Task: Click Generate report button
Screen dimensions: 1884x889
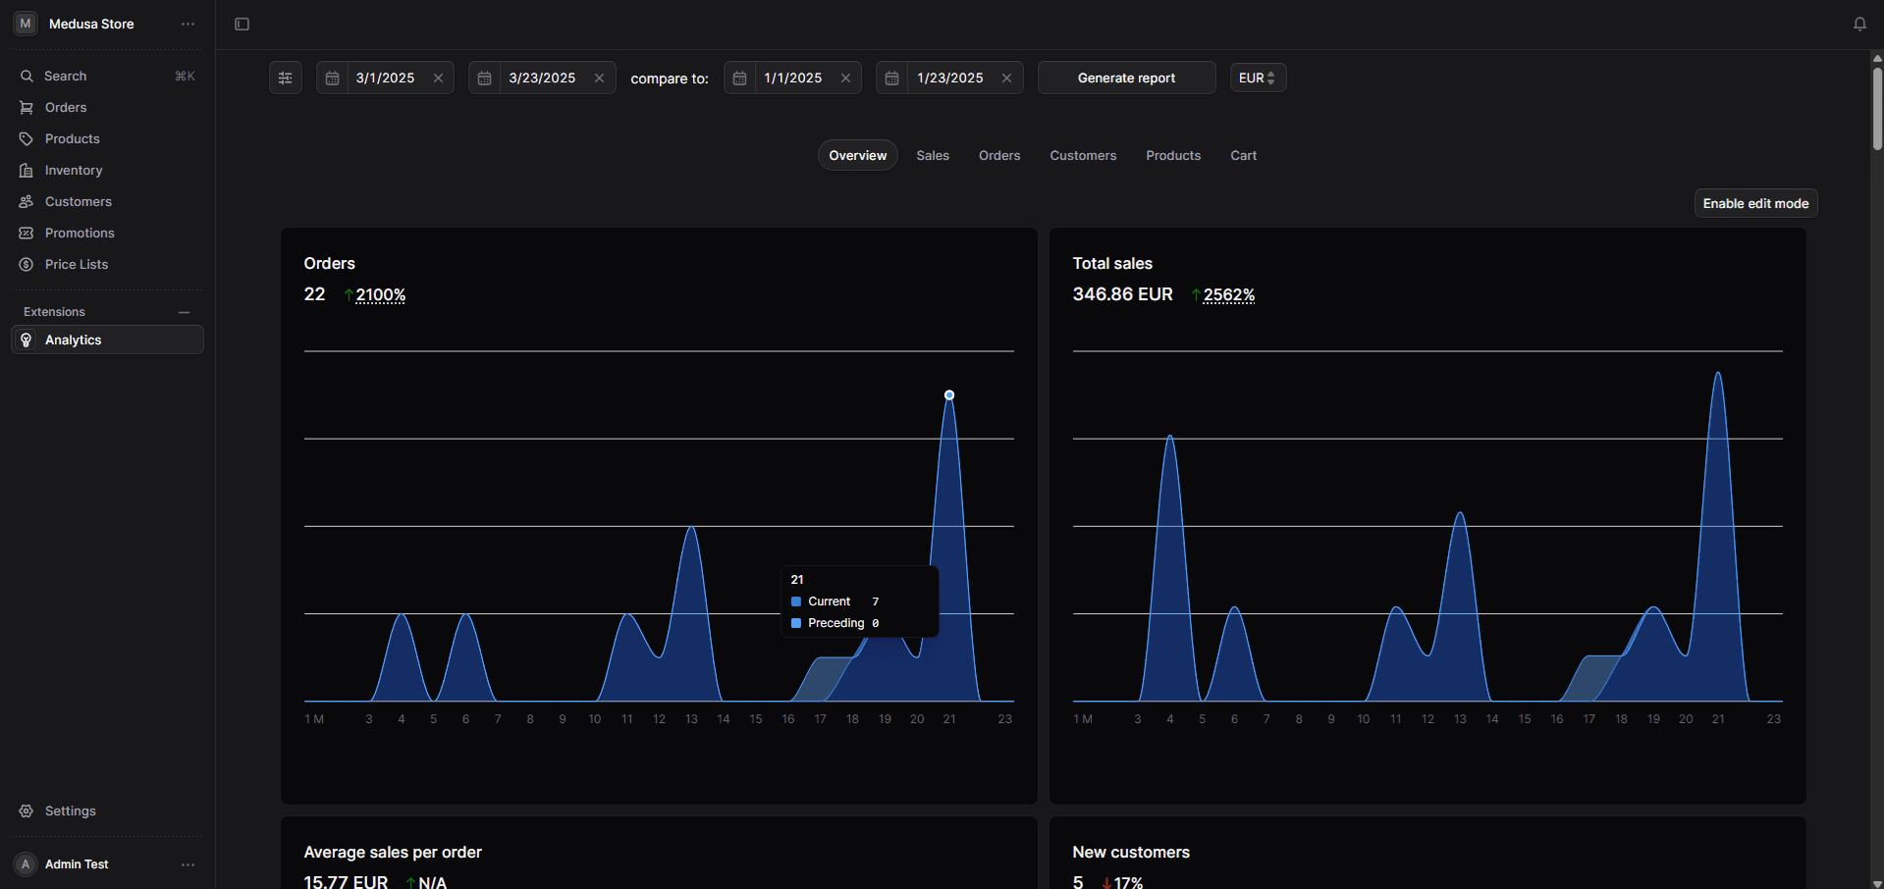Action: [x=1126, y=78]
